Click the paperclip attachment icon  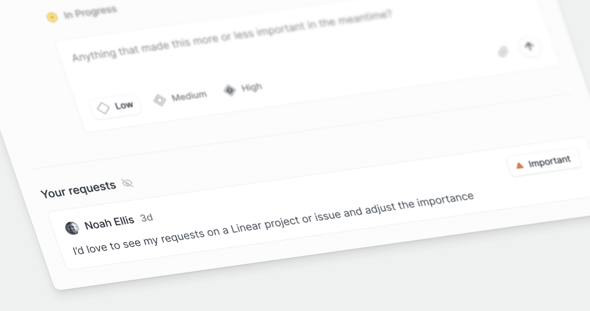point(503,51)
